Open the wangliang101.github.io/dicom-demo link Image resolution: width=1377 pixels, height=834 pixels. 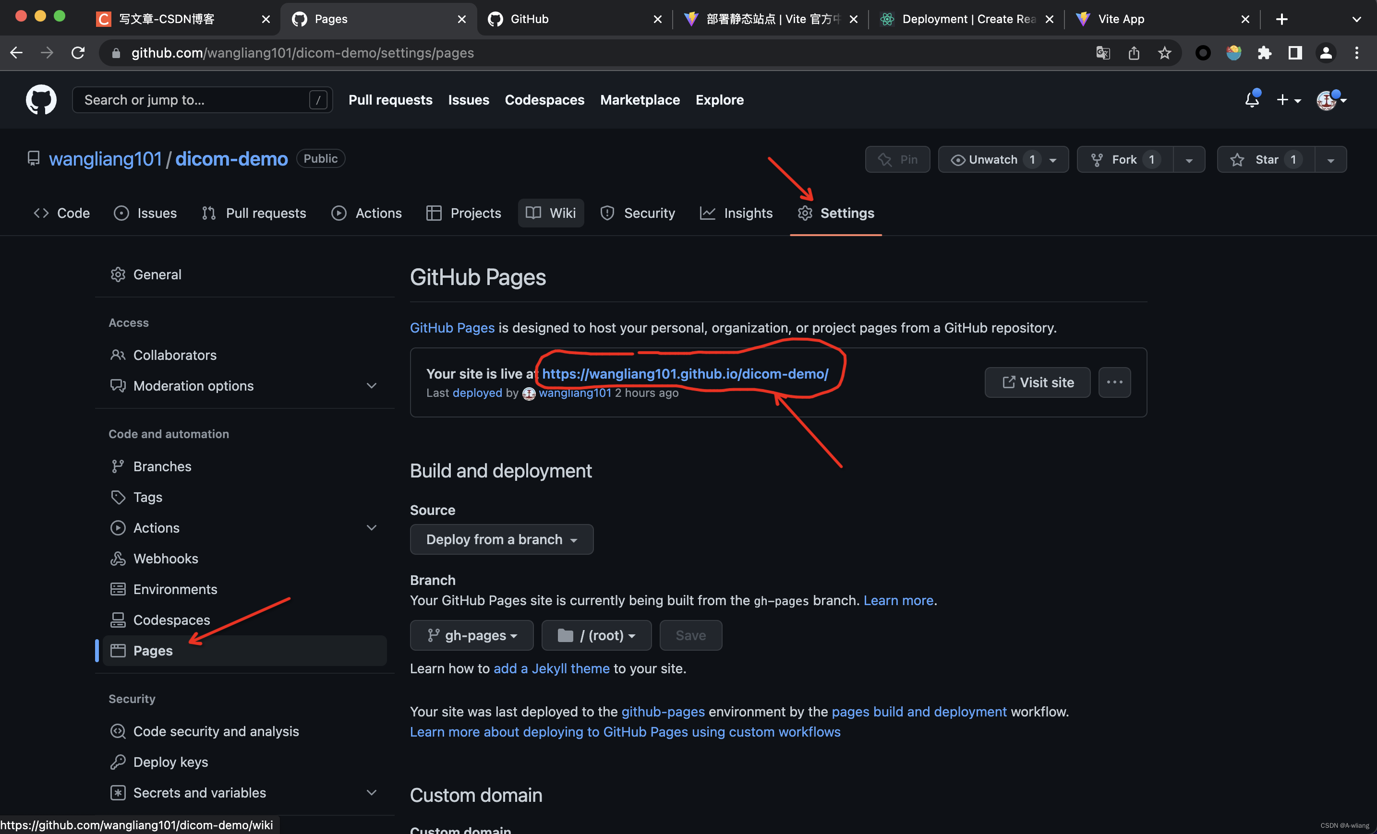pyautogui.click(x=685, y=374)
